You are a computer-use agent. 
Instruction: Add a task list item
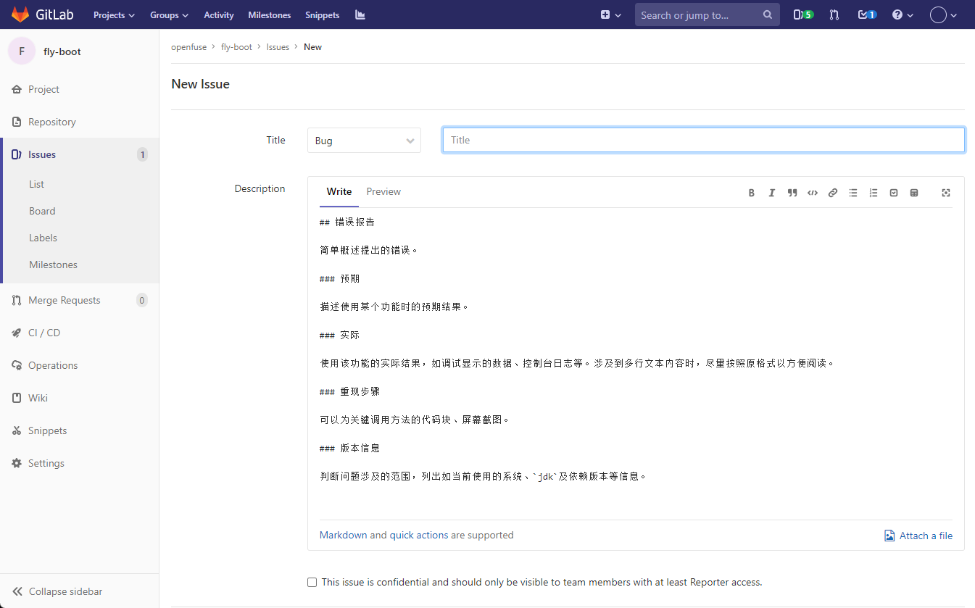coord(894,193)
